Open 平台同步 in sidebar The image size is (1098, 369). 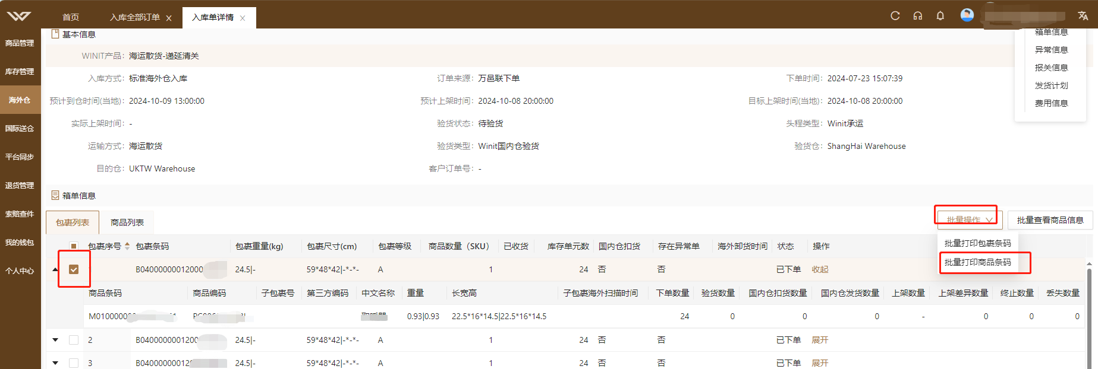click(x=20, y=157)
